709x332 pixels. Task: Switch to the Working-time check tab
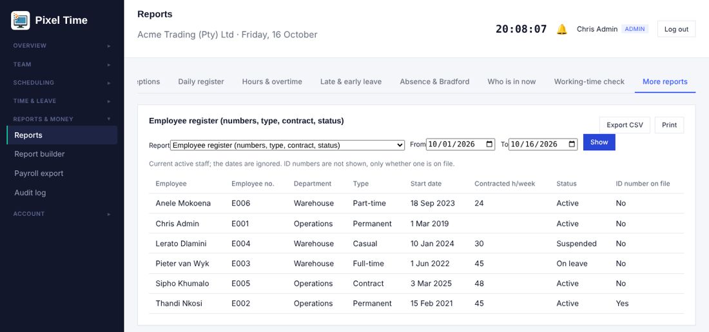pos(589,82)
